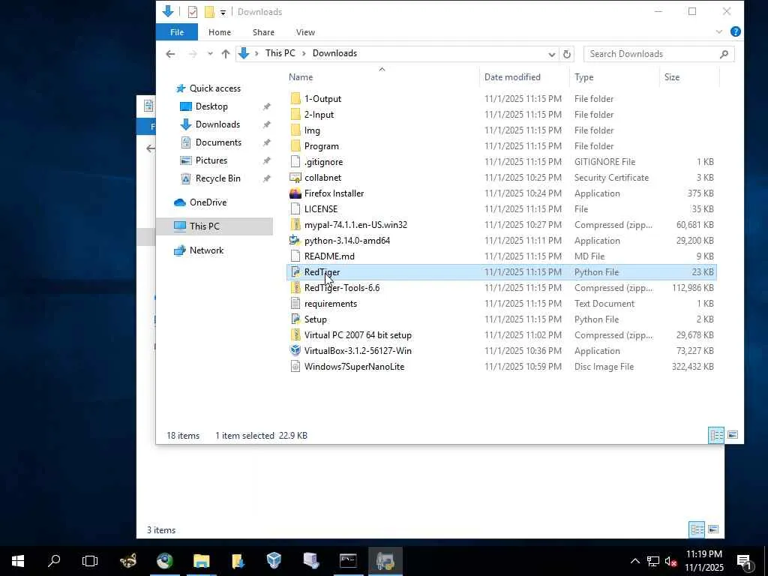Toggle the muted volume tray icon

click(x=671, y=561)
